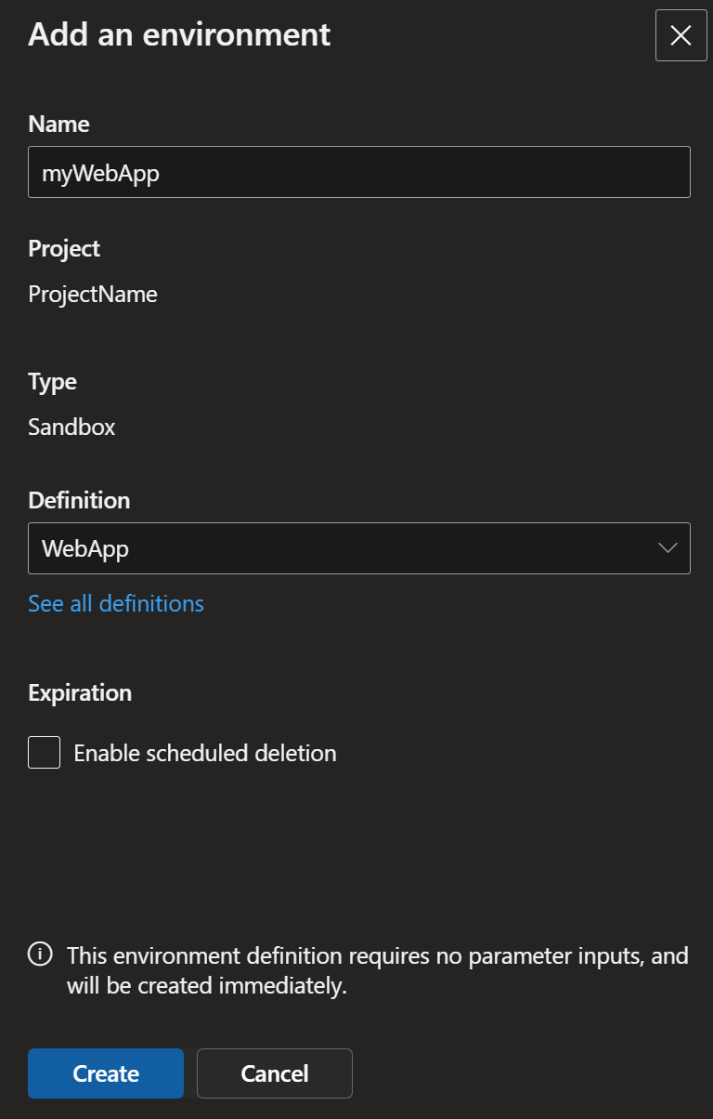Select the myWebApp name text box

359,172
